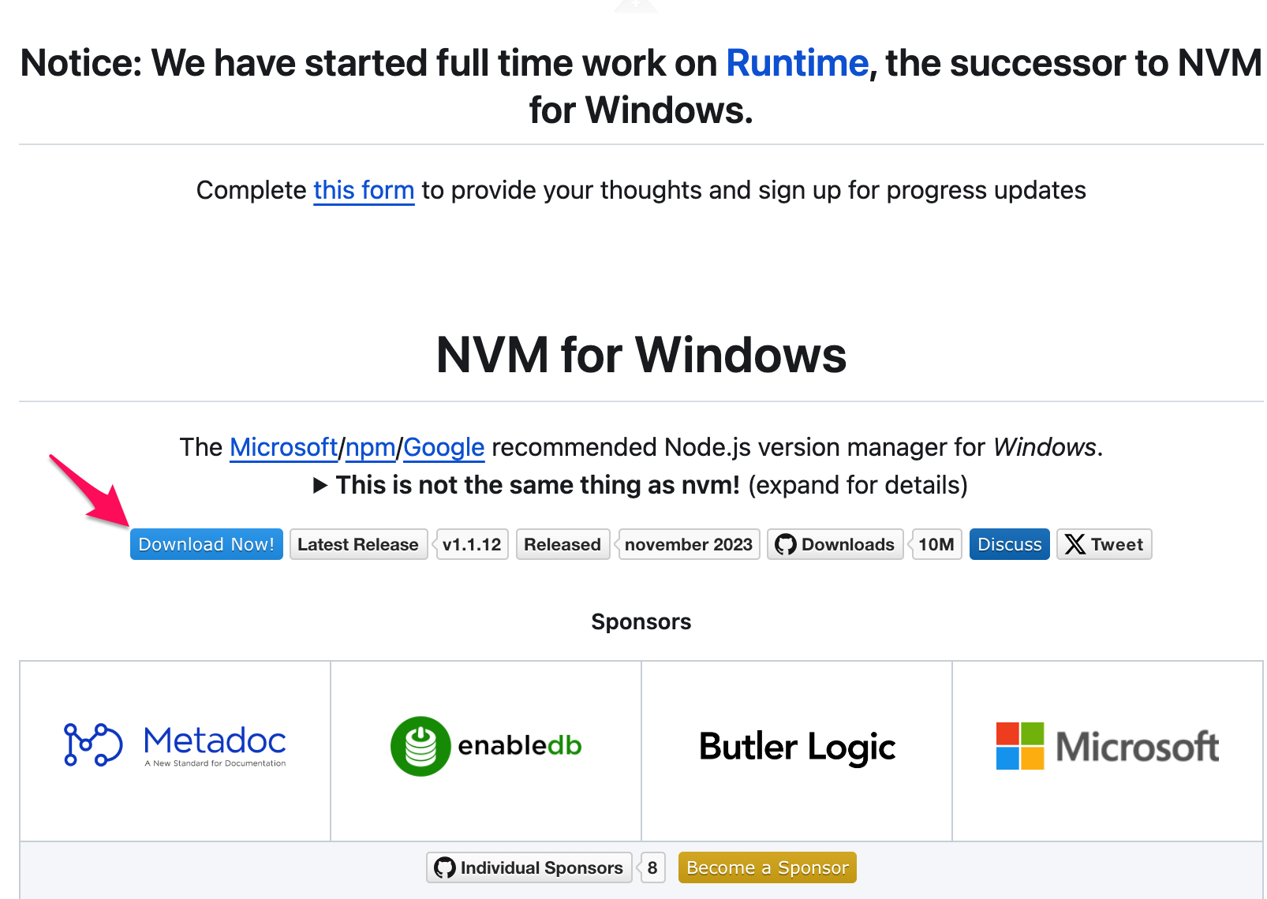1267x899 pixels.
Task: Click the enabledb sponsor logo
Action: pos(486,745)
